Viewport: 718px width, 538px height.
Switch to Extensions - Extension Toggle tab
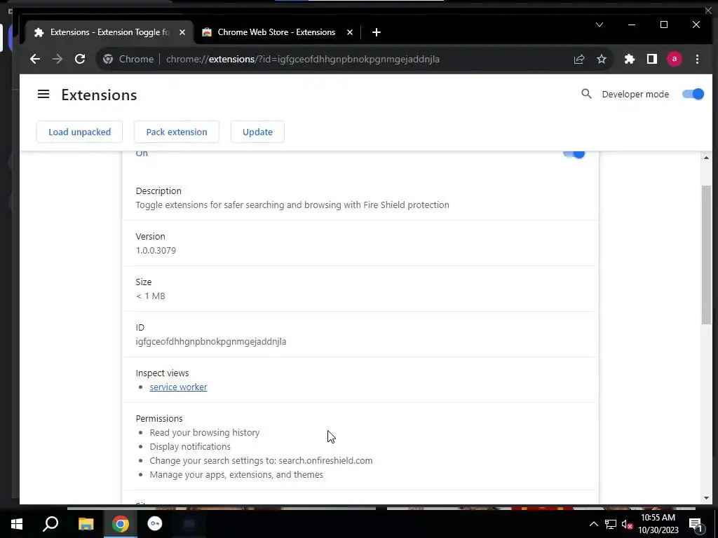click(x=109, y=32)
